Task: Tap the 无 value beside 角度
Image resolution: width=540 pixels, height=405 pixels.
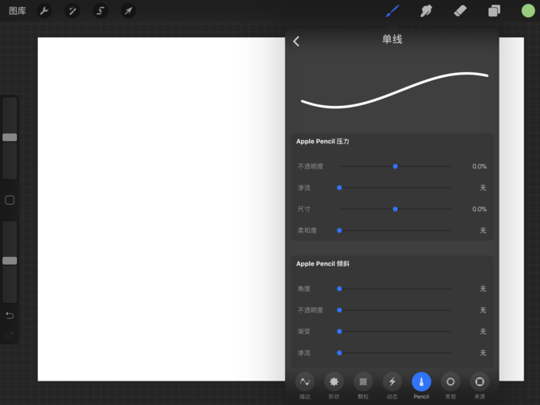Action: coord(483,289)
